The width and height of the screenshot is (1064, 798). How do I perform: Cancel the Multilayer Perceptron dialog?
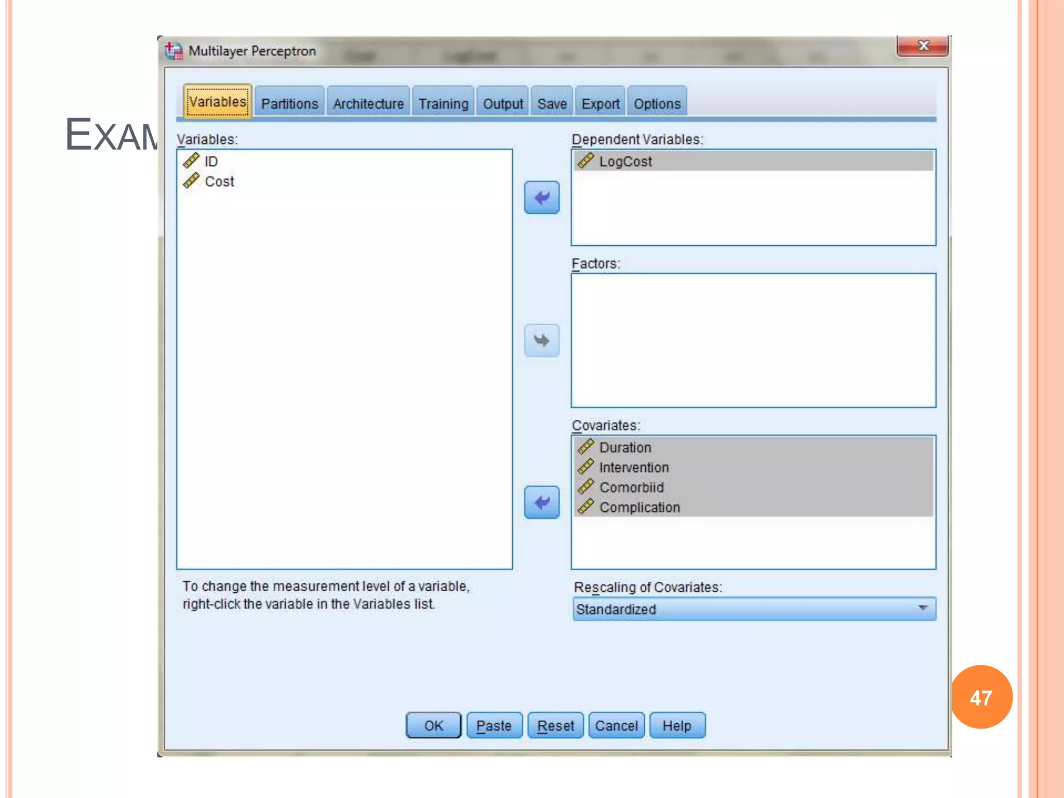(616, 725)
